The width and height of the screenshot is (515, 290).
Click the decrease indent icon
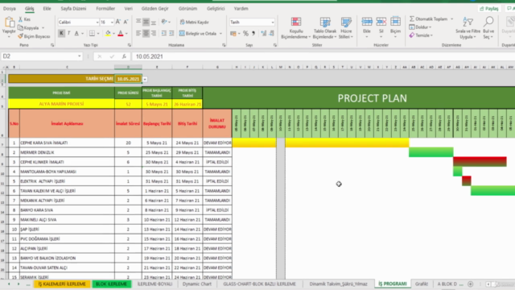164,33
